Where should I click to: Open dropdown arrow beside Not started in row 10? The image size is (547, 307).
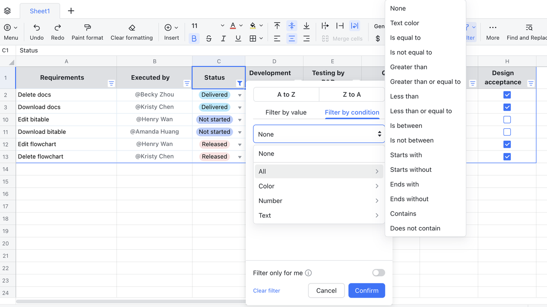pos(240,120)
